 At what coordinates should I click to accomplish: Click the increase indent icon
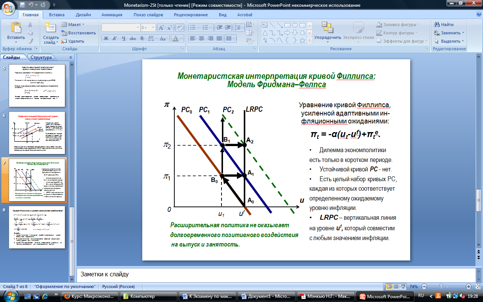pyautogui.click(x=228, y=28)
